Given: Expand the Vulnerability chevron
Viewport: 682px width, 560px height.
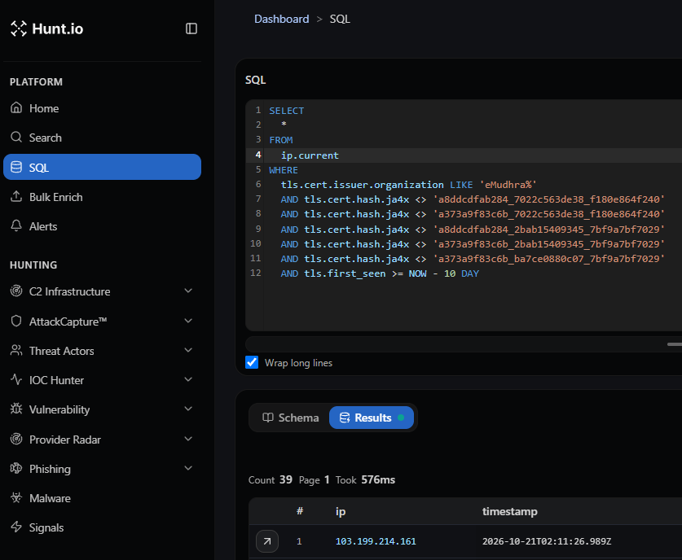Looking at the screenshot, I should pos(188,409).
